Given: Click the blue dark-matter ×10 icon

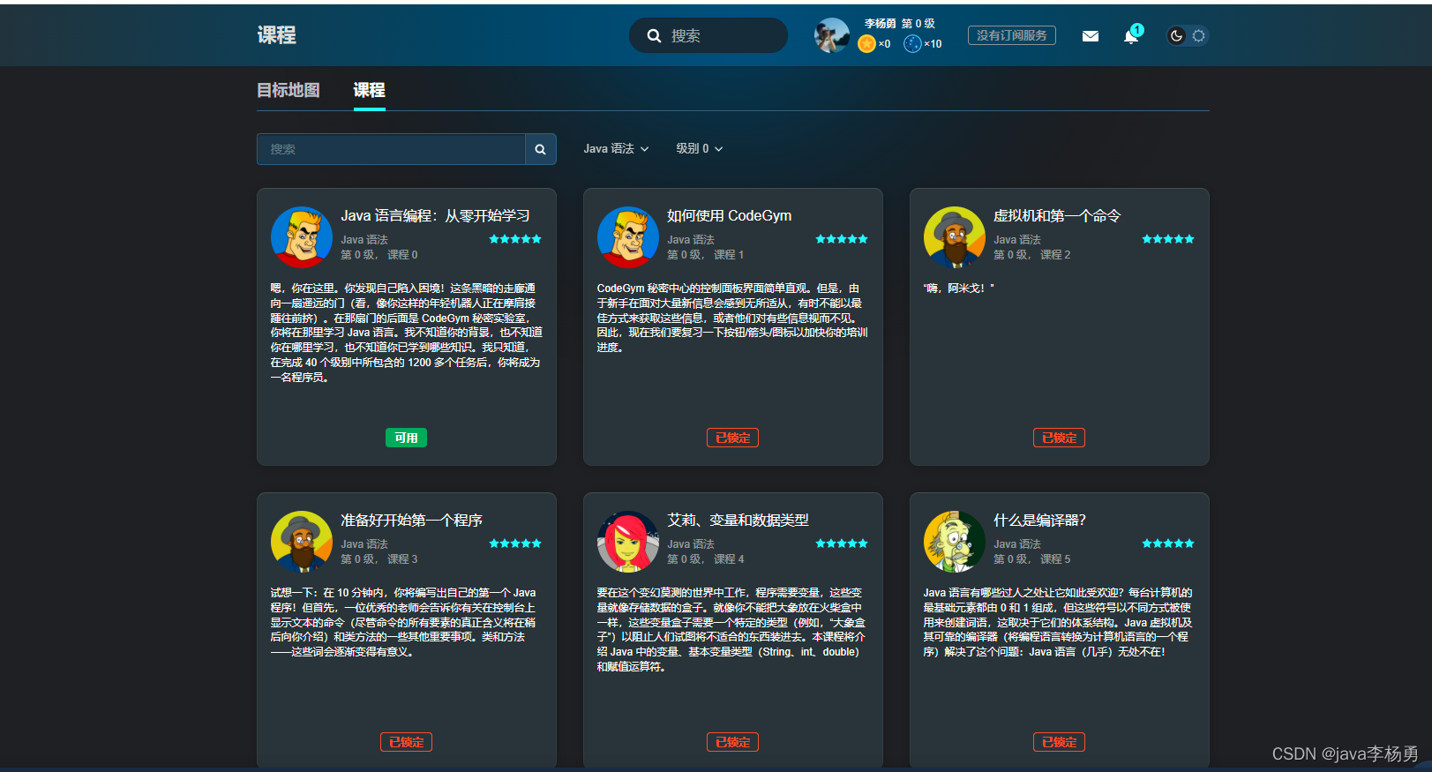Looking at the screenshot, I should [x=912, y=43].
